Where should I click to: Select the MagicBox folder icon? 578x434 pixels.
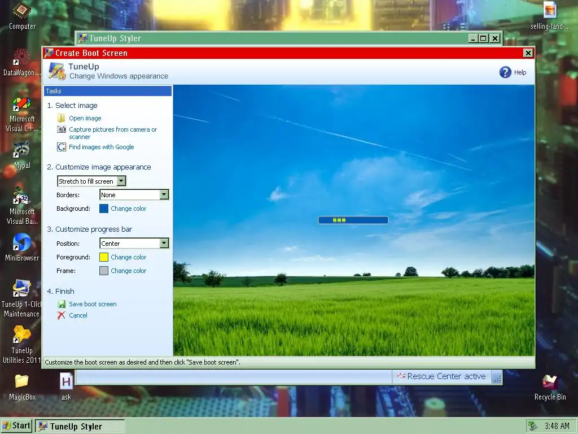point(22,387)
